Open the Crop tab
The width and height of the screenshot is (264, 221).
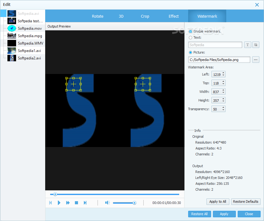(x=145, y=16)
